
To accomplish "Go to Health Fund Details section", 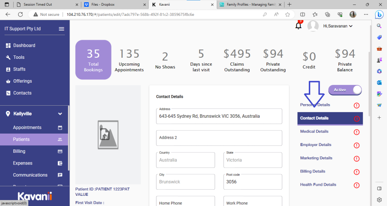I will 318,185.
